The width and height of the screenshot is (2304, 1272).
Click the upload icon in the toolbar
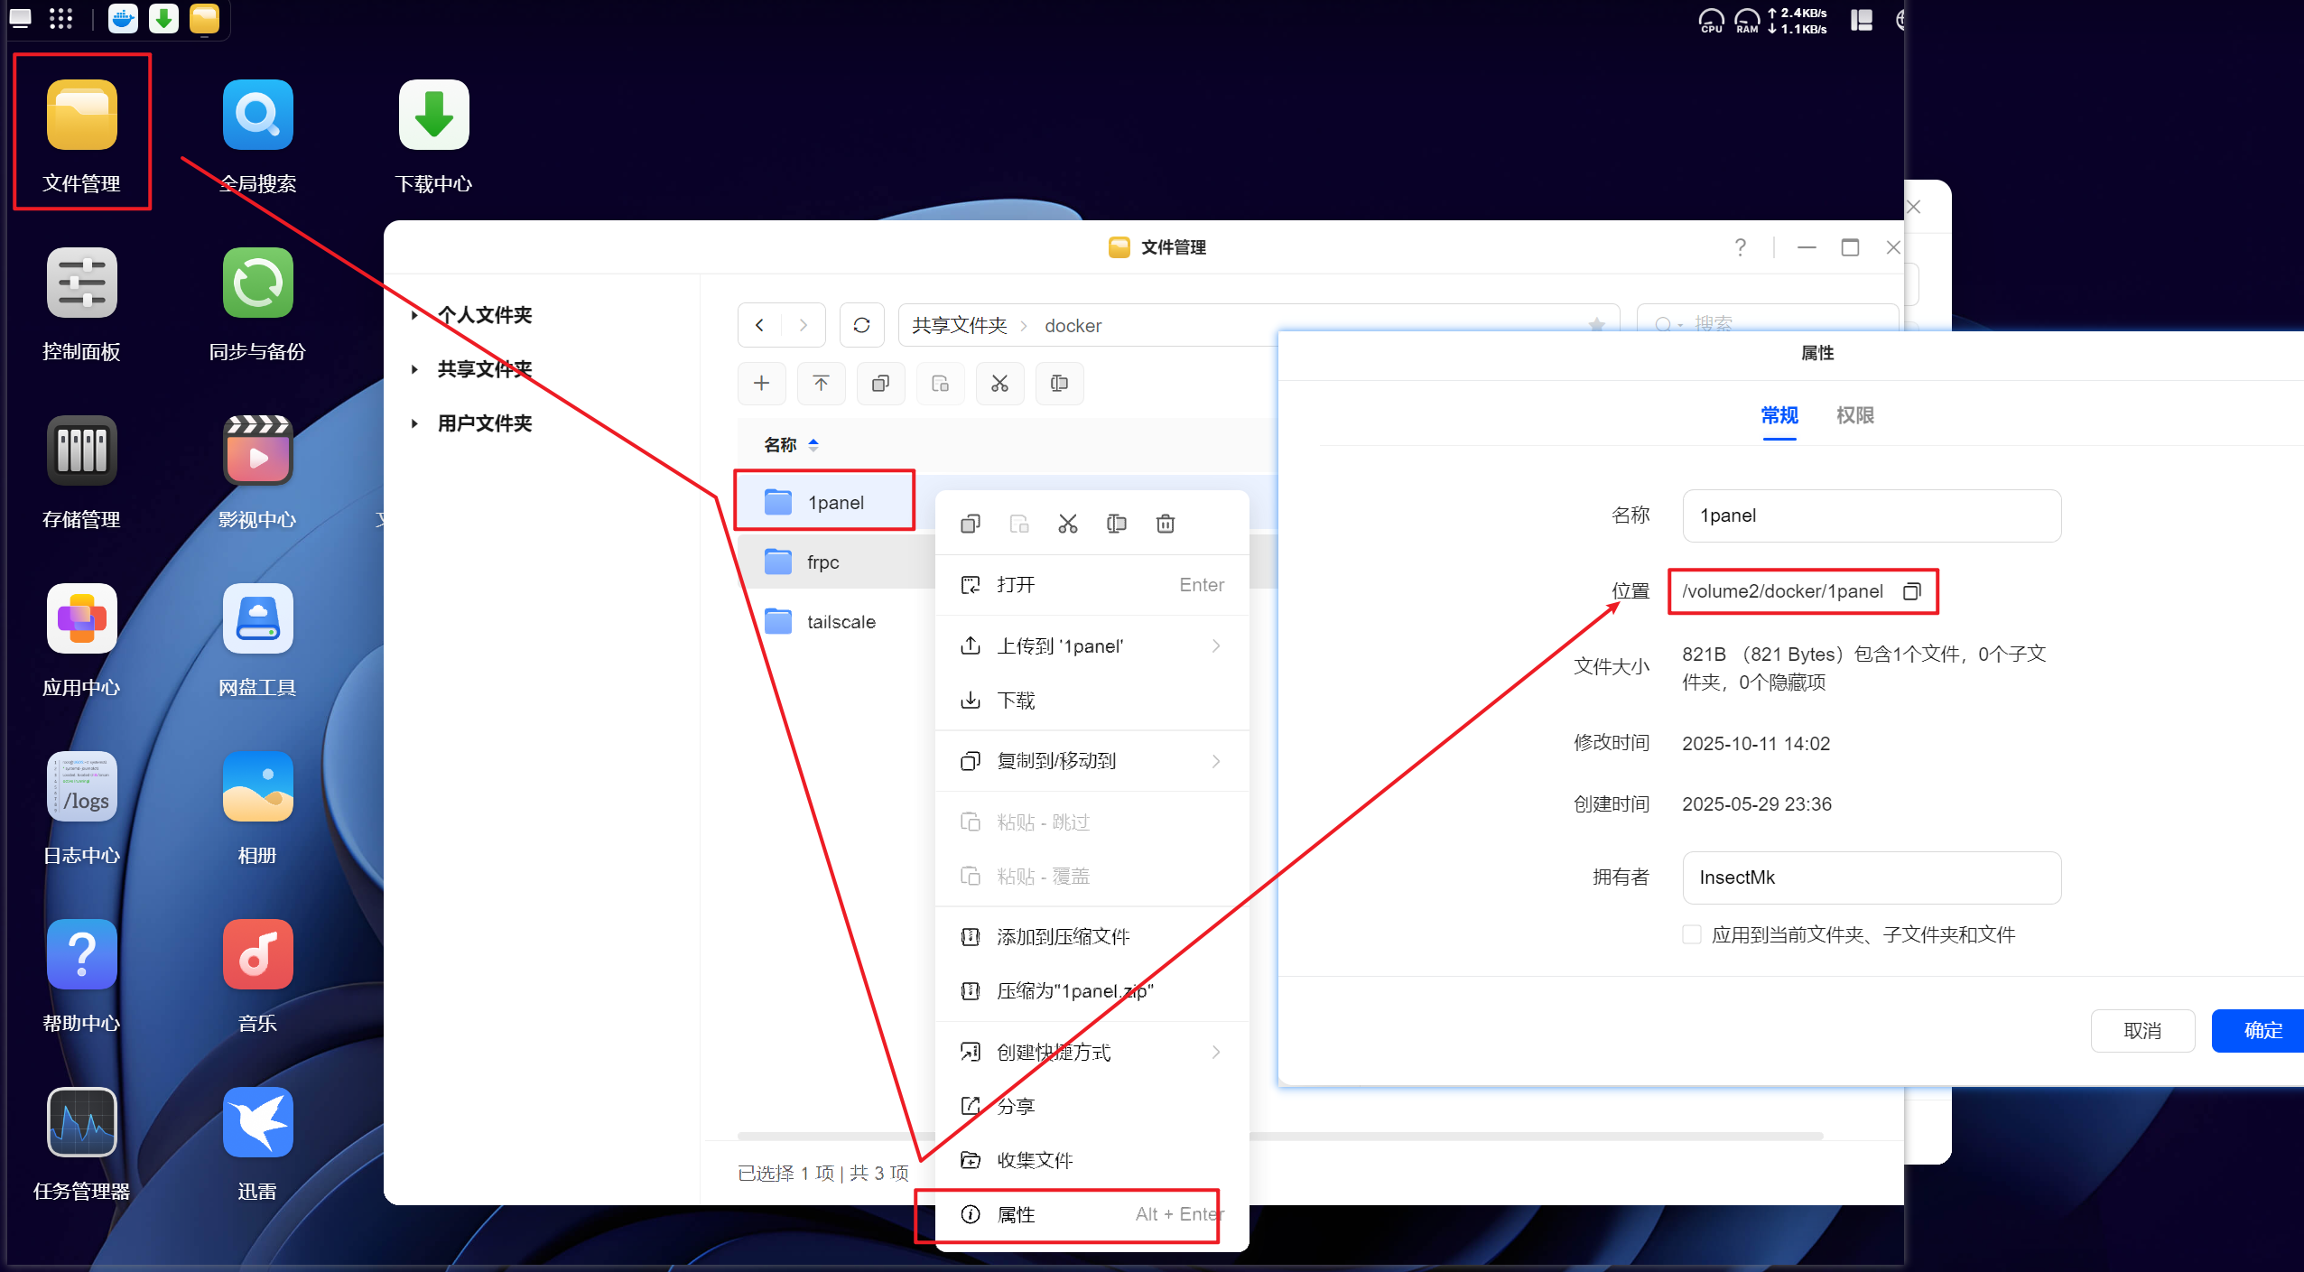coord(821,384)
